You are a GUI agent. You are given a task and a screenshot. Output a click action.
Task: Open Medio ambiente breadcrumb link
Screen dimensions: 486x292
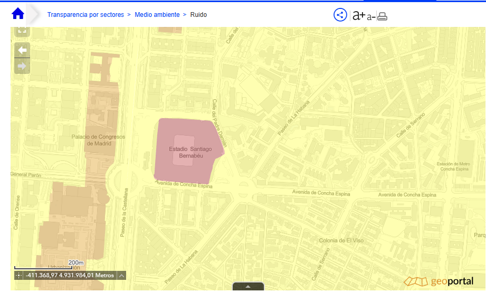coord(157,15)
